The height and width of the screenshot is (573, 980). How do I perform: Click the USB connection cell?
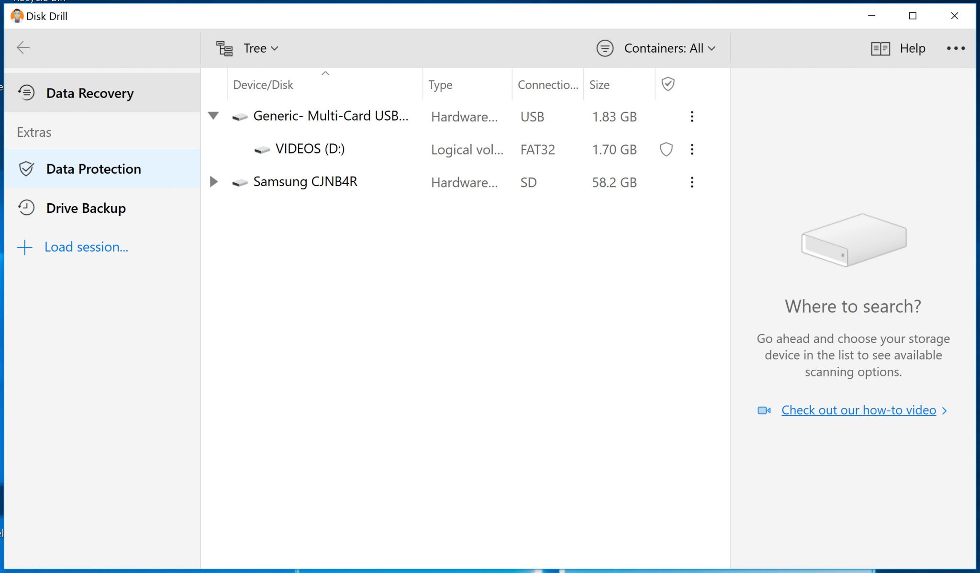532,117
